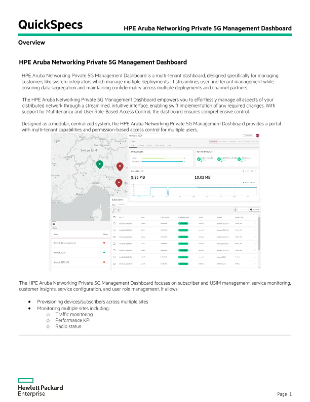Click the Back link under the network title
This screenshot has height=402, width=310.
[132, 141]
